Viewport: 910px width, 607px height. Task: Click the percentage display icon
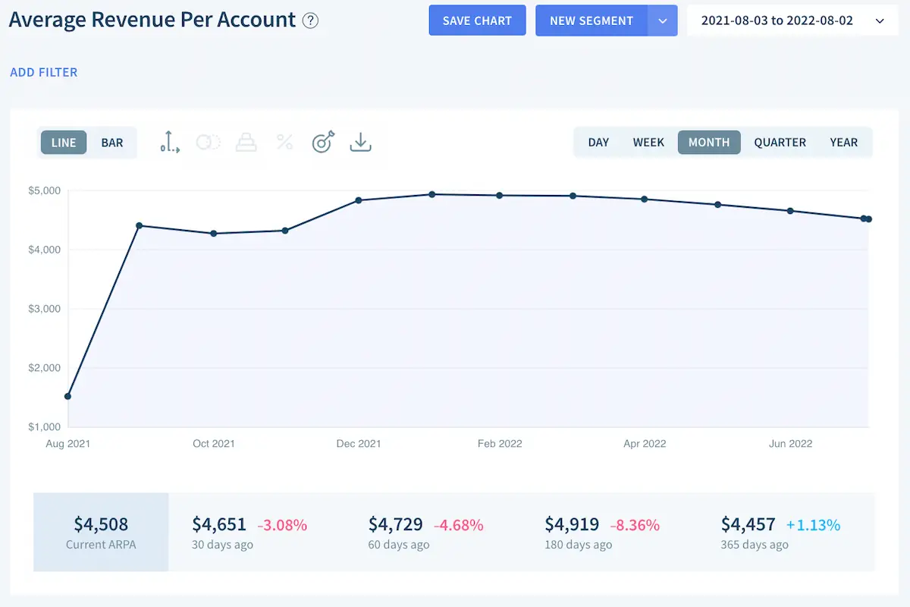[x=284, y=142]
